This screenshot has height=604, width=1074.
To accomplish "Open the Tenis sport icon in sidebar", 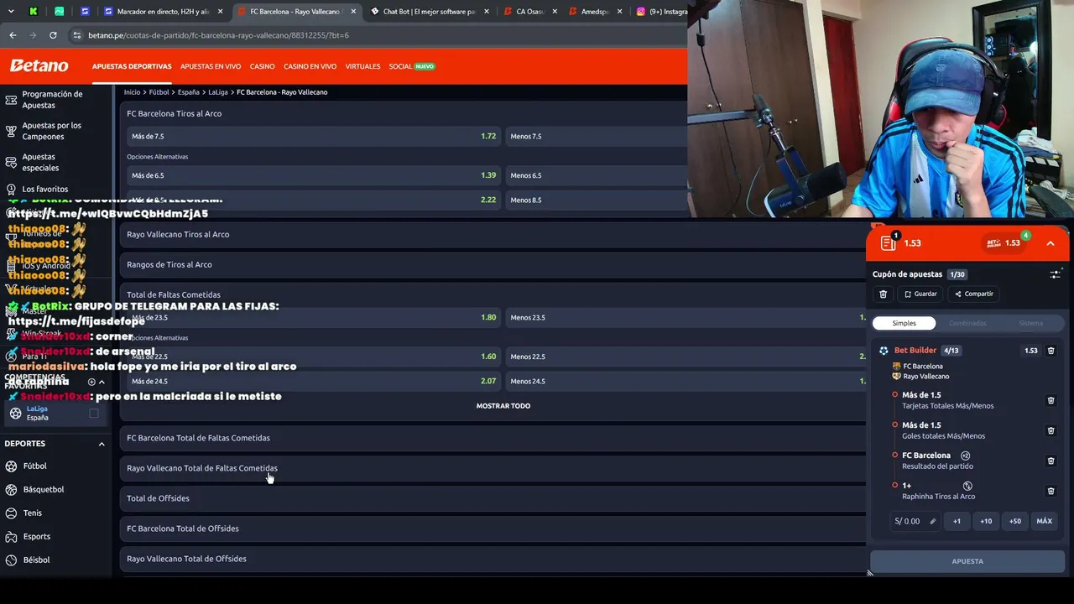I will [x=12, y=513].
